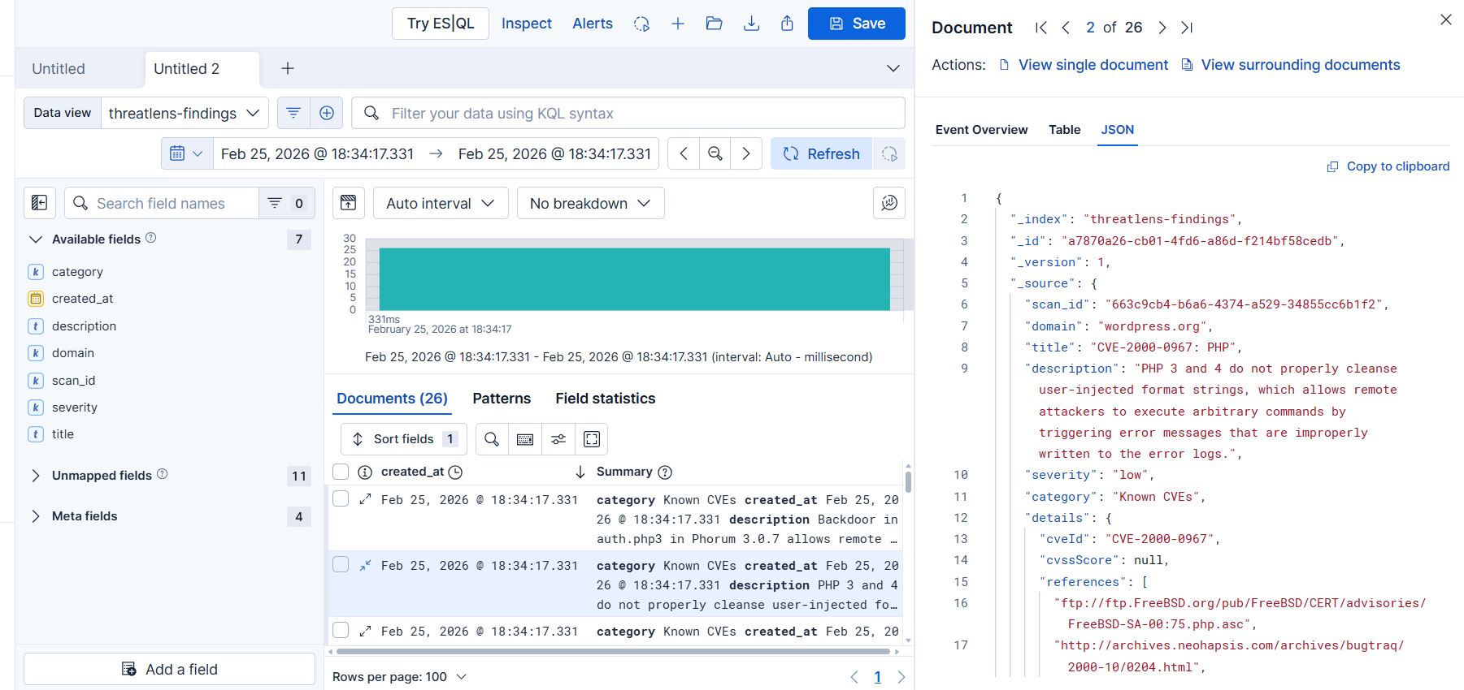Viewport: 1464px width, 690px height.
Task: Move time range backward with left arrow
Action: coord(684,153)
